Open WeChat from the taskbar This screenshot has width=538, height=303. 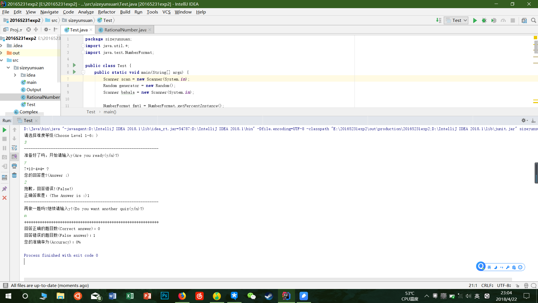252,296
